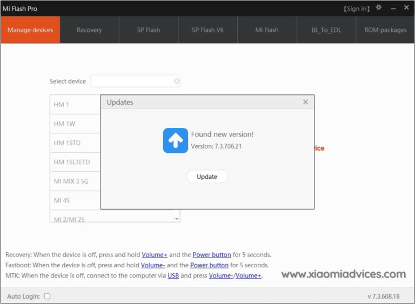The width and height of the screenshot is (415, 304).
Task: Open the Volume- link in Fastboot line
Action: click(x=153, y=265)
